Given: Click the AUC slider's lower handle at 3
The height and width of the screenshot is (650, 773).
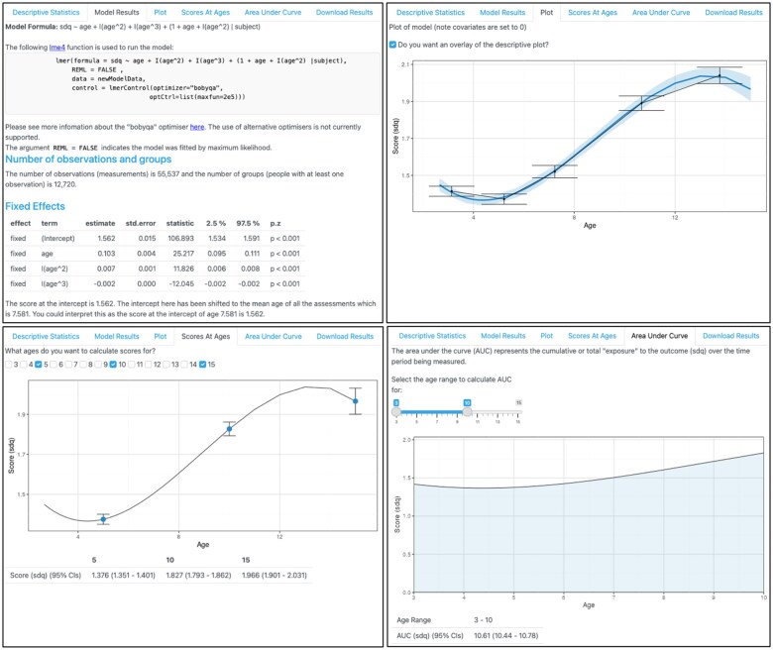Looking at the screenshot, I should click(x=395, y=411).
